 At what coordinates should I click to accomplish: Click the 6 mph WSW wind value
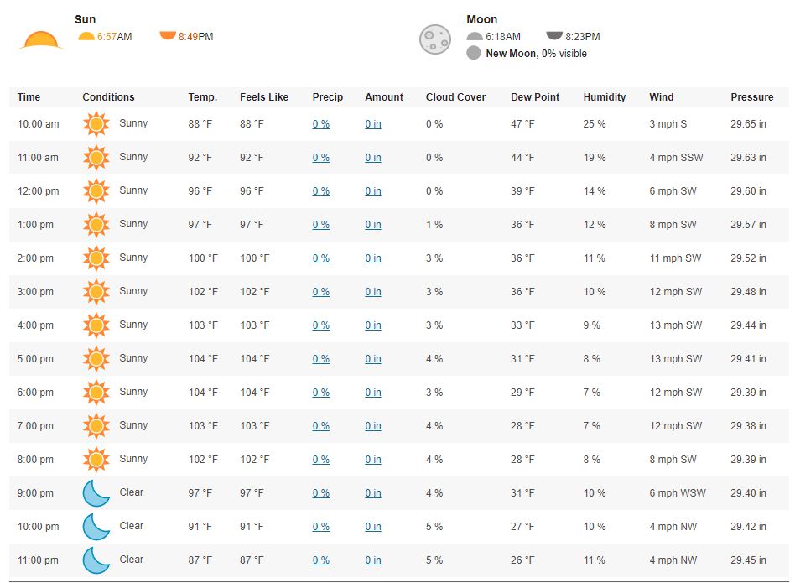point(678,492)
